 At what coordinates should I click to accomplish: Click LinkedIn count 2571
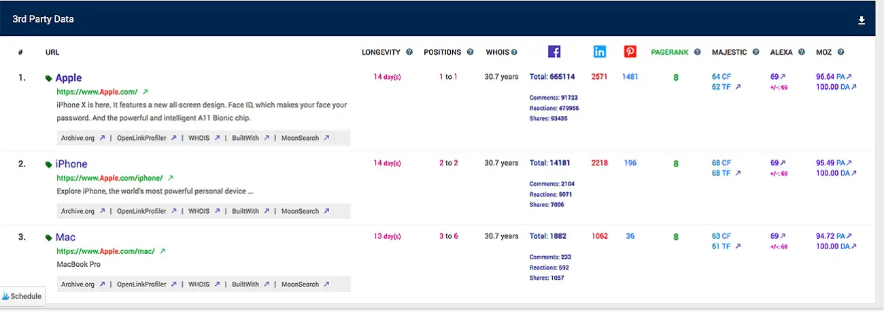pos(600,77)
